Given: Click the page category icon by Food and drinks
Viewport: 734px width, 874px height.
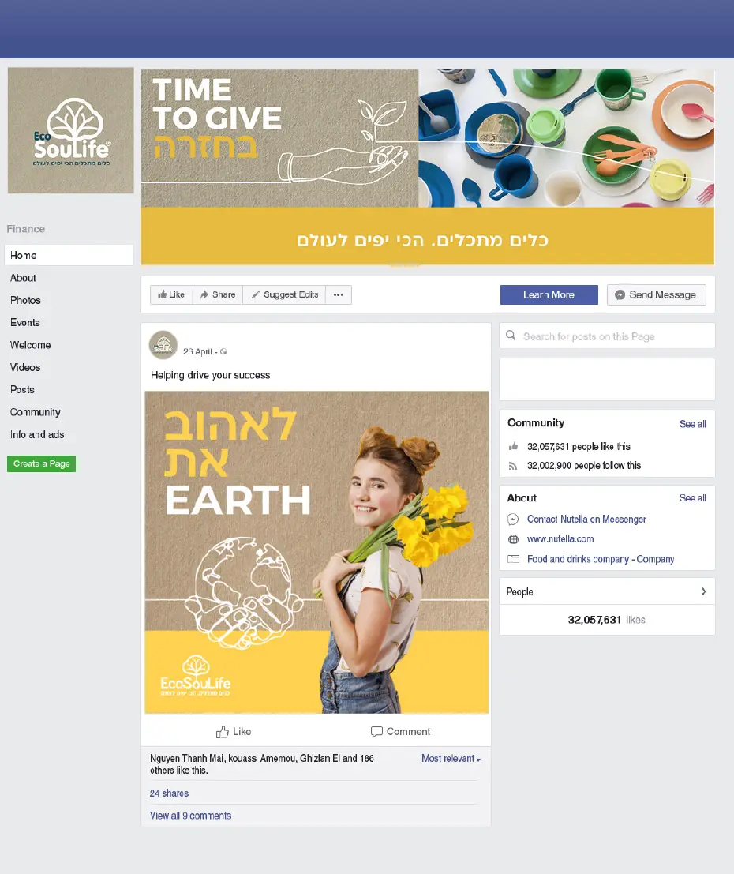Looking at the screenshot, I should pyautogui.click(x=513, y=559).
